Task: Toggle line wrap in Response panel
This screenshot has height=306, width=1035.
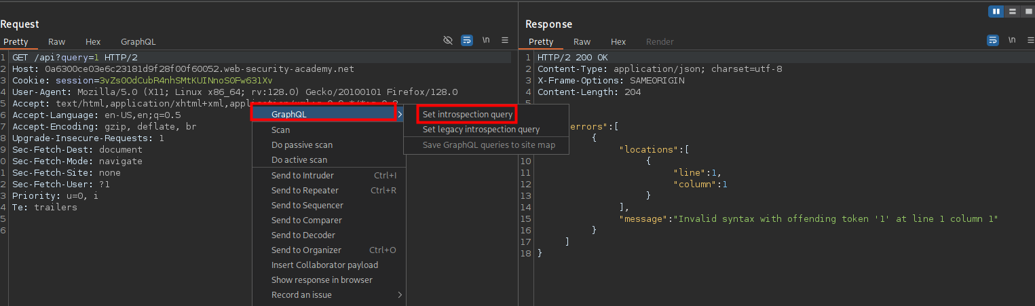Action: pos(992,41)
